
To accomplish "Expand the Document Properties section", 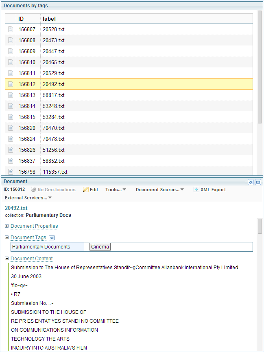I will pyautogui.click(x=7, y=226).
